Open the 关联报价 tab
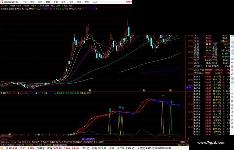The width and height of the screenshot is (234, 150). click(x=11, y=145)
